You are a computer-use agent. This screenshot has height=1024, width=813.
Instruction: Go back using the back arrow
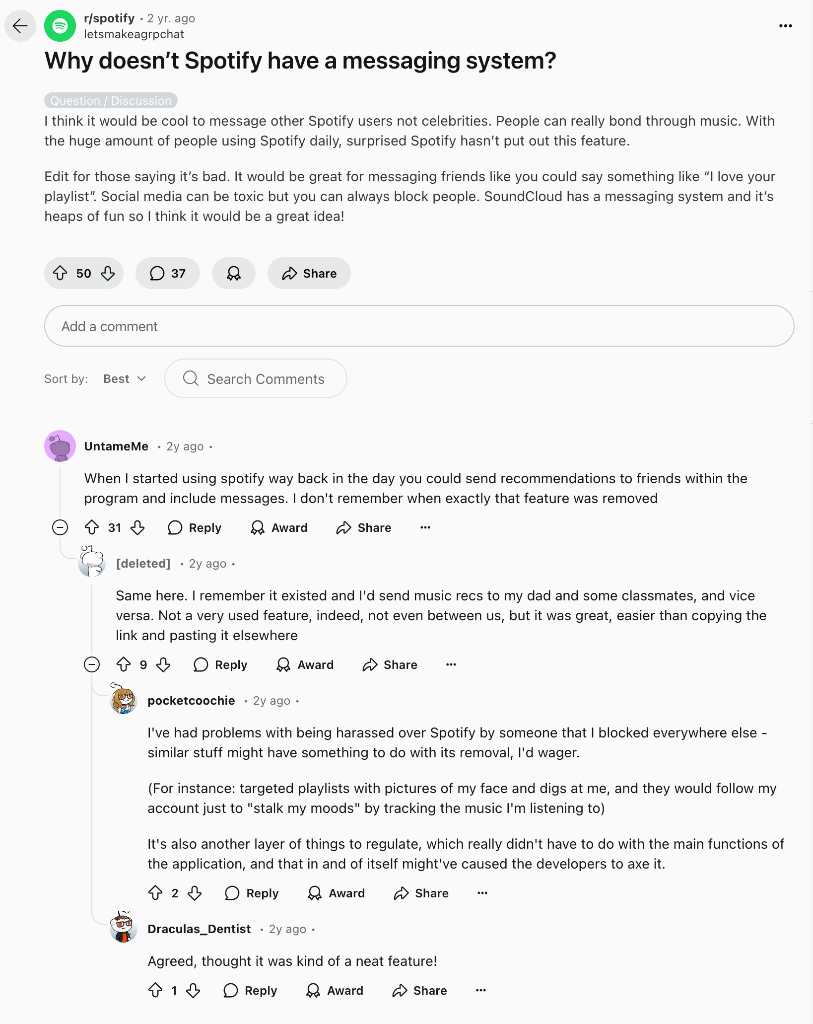click(20, 26)
